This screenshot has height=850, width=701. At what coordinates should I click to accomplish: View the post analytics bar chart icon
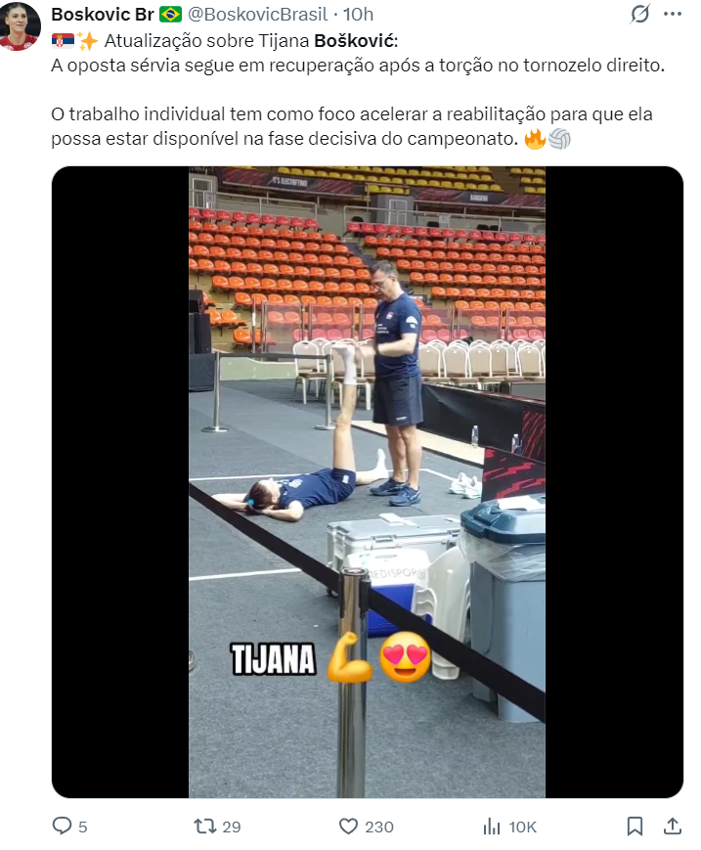pos(492,827)
